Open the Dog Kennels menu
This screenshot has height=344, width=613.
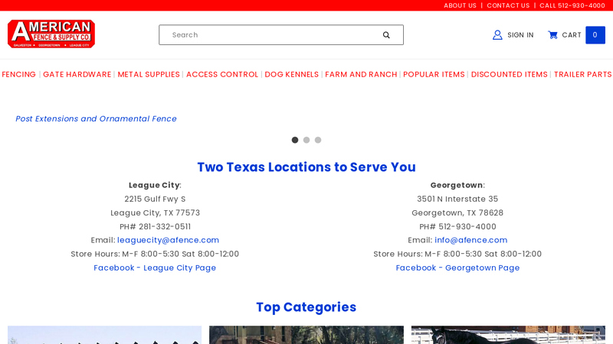point(292,74)
